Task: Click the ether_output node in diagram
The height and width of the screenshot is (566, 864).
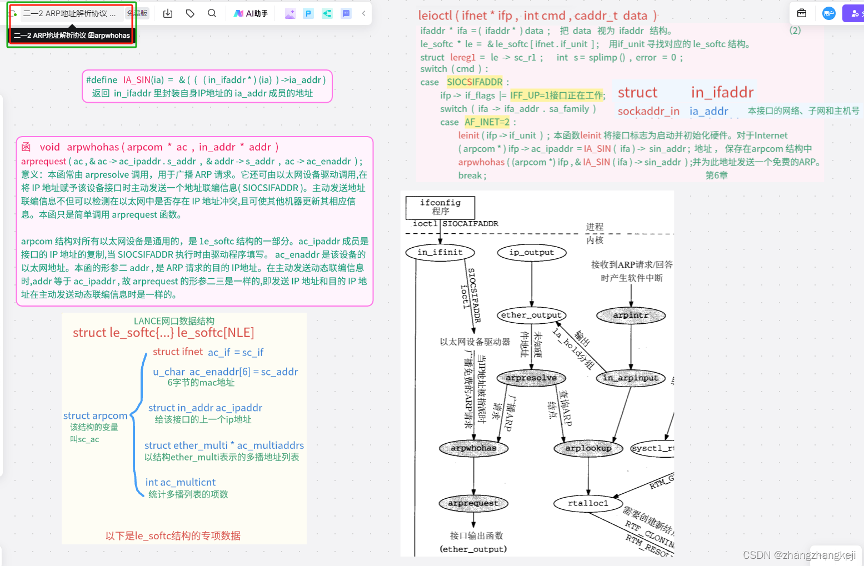Action: [x=531, y=315]
